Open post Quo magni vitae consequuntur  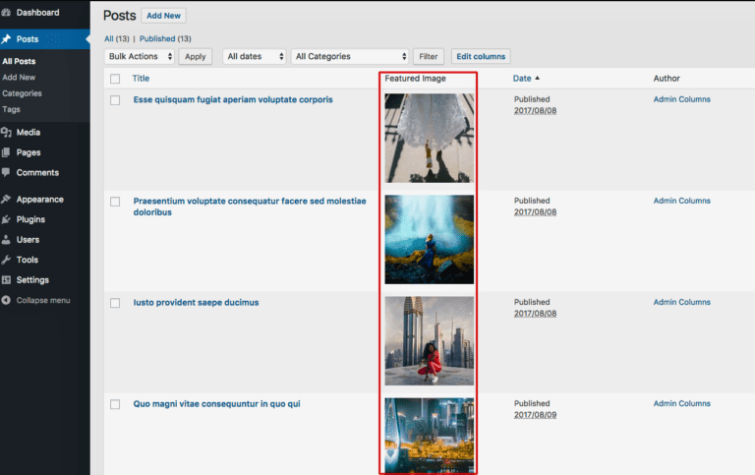tap(216, 404)
